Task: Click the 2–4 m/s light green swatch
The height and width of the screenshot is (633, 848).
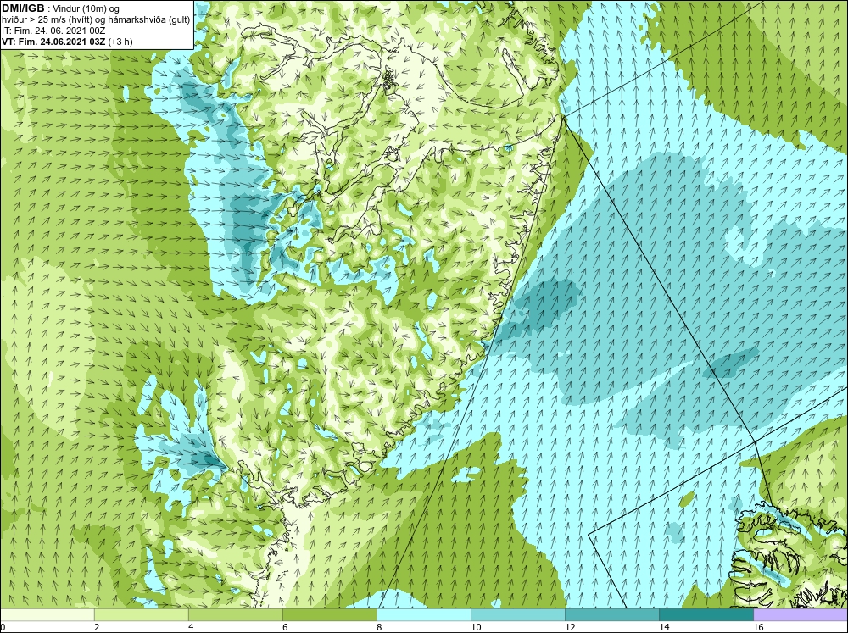Action: pos(142,614)
